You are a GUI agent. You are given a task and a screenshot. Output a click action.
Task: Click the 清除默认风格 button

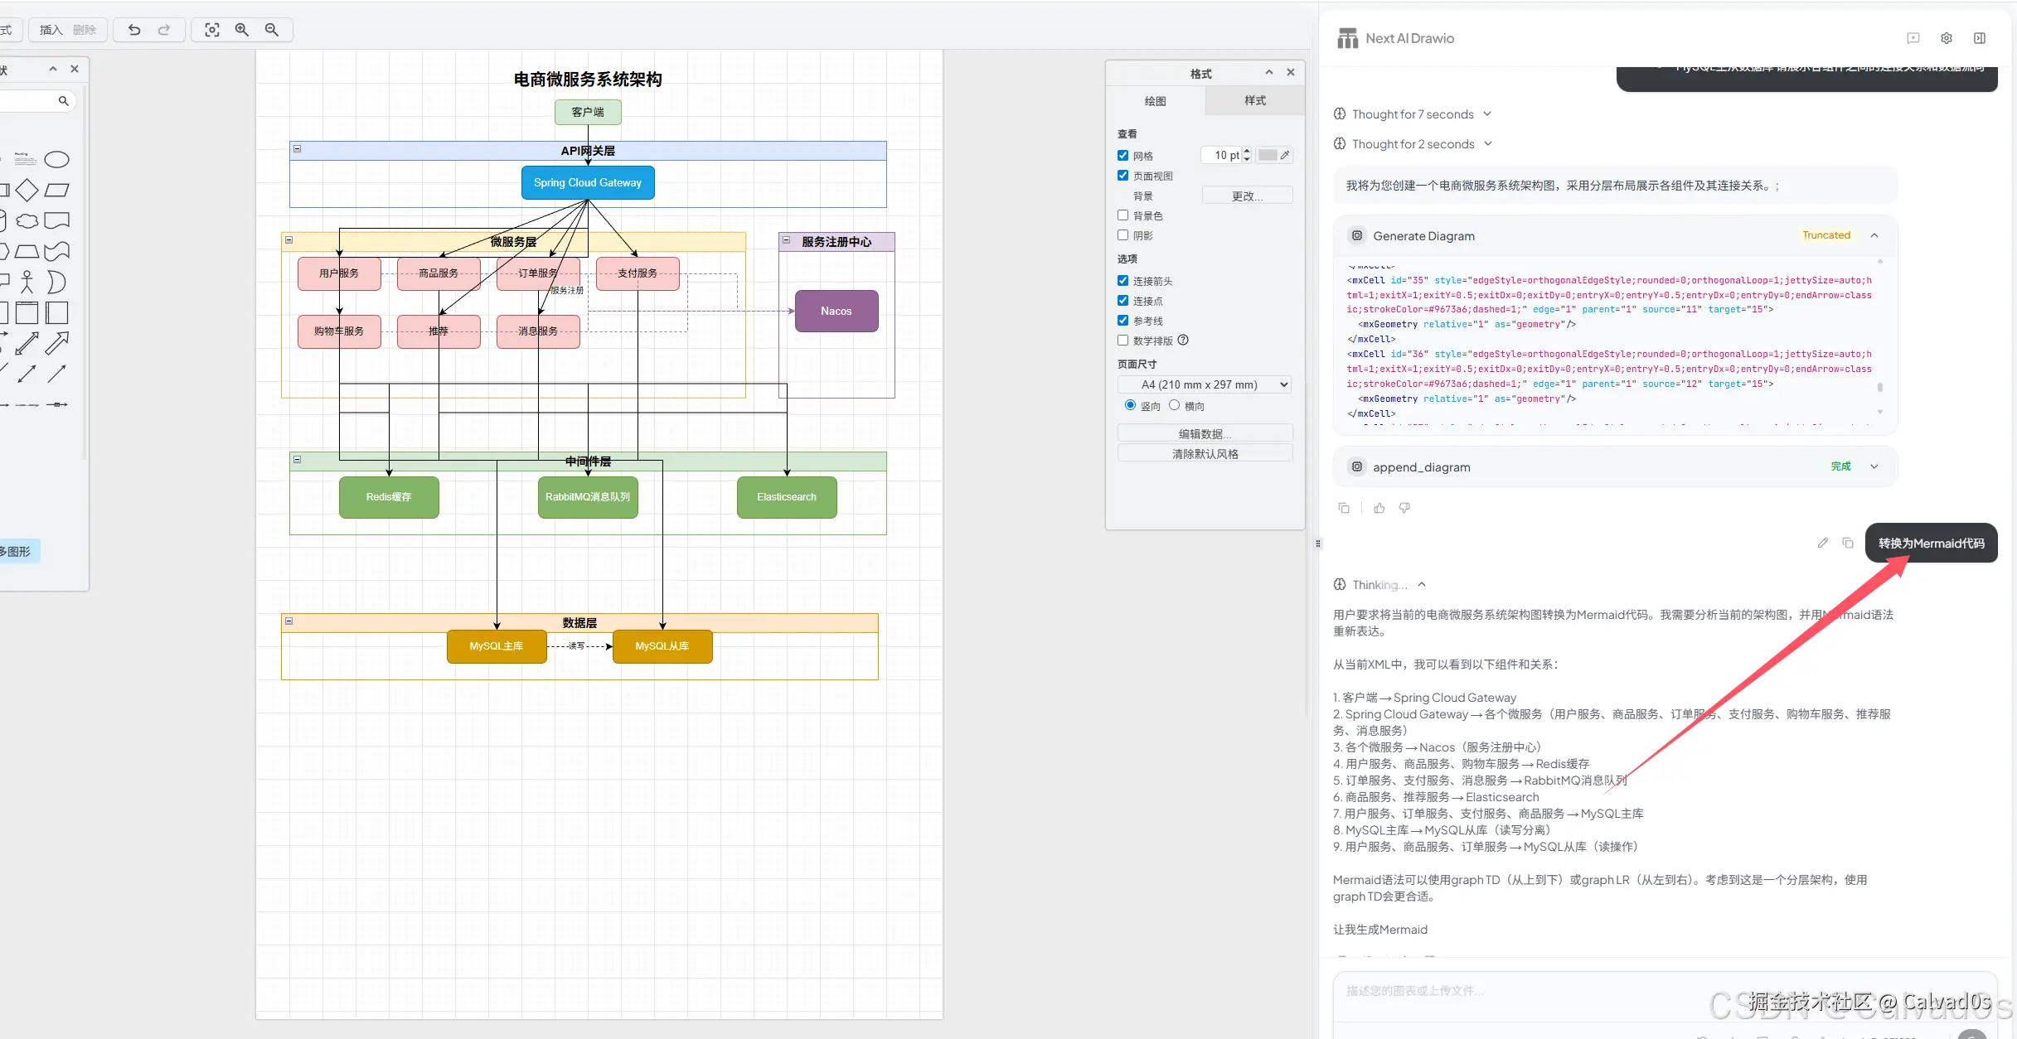pyautogui.click(x=1205, y=454)
